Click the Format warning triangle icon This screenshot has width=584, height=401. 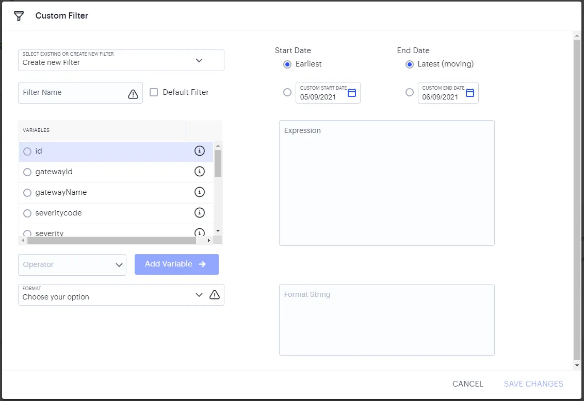[215, 295]
